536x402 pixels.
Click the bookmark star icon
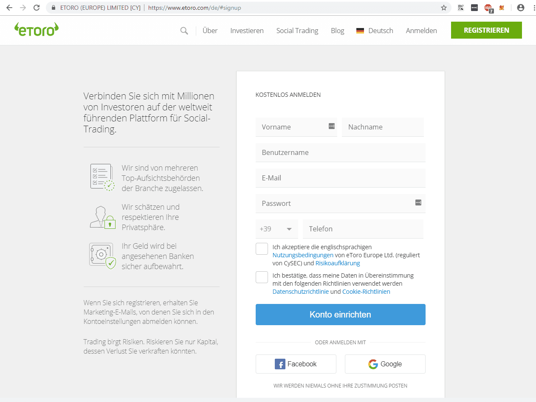[x=444, y=8]
